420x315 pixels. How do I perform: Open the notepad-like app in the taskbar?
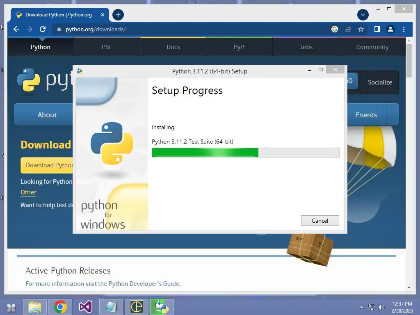pyautogui.click(x=111, y=307)
